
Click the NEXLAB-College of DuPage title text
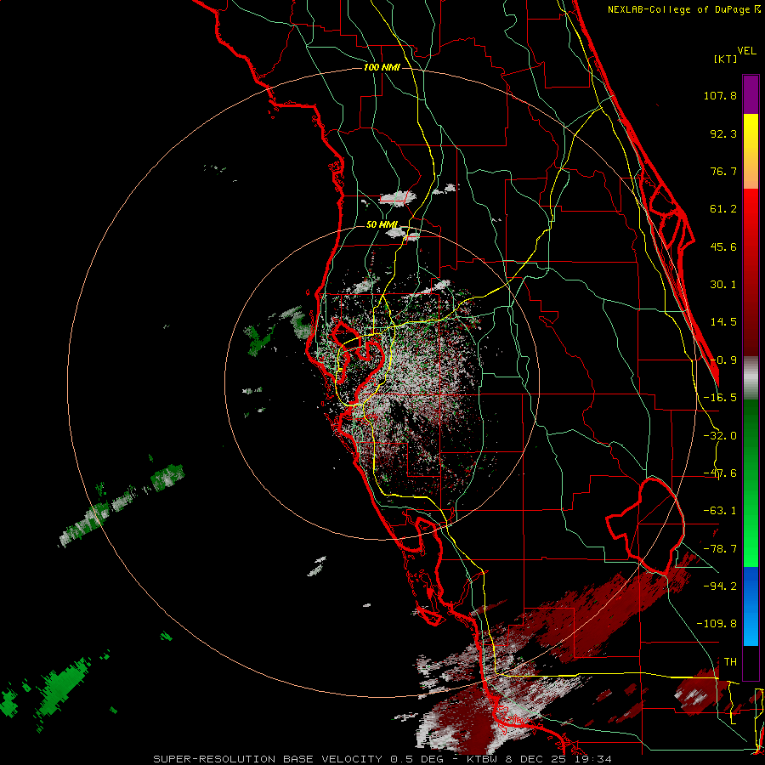[684, 9]
